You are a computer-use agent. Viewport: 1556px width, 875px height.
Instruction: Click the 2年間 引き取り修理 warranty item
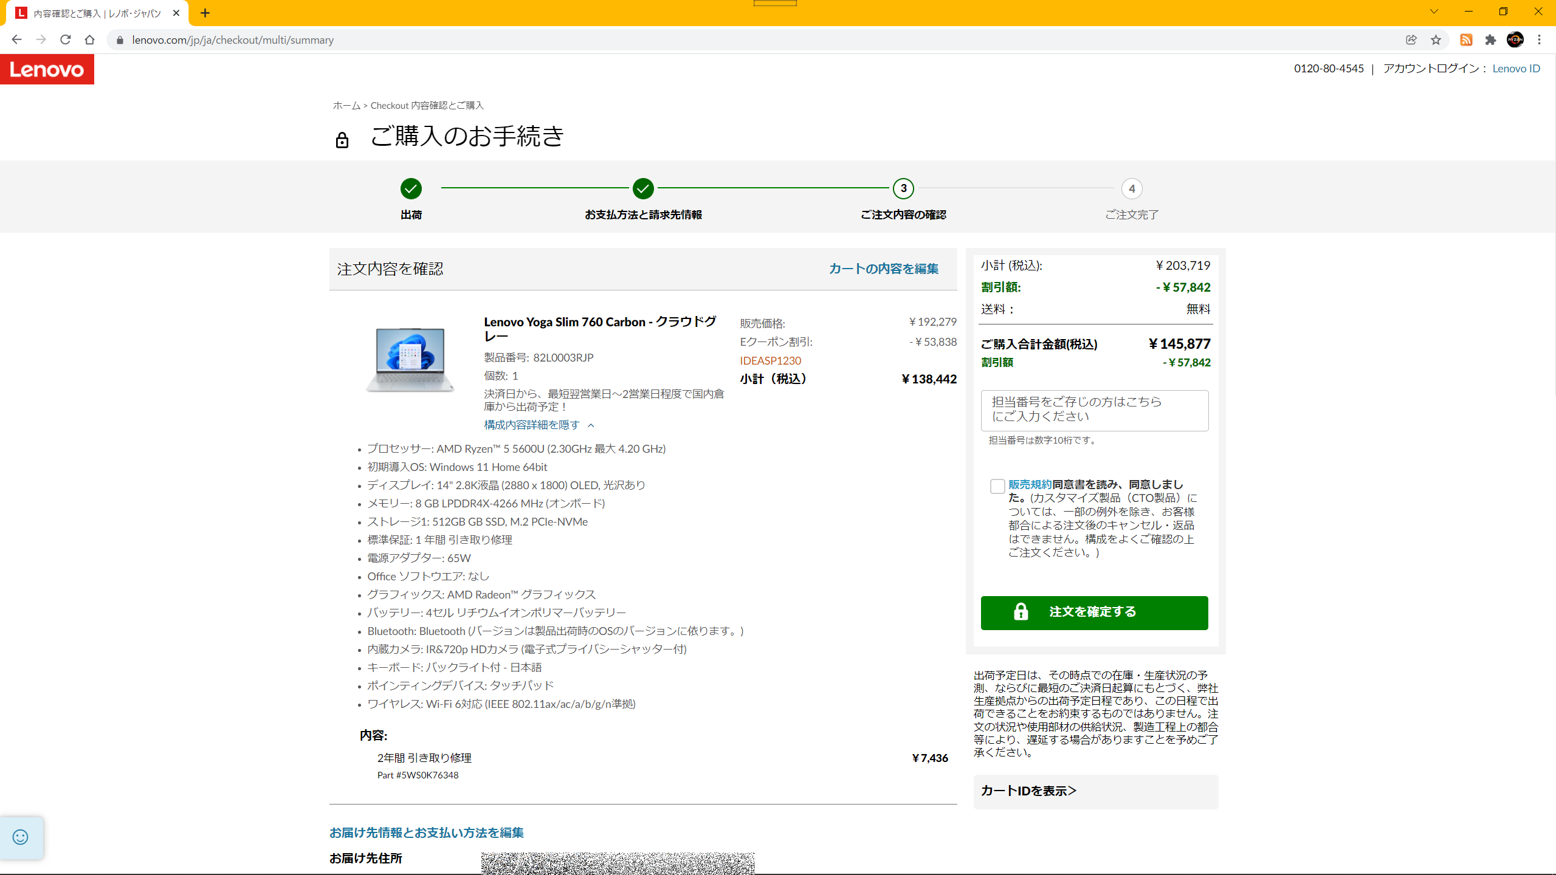click(x=424, y=758)
